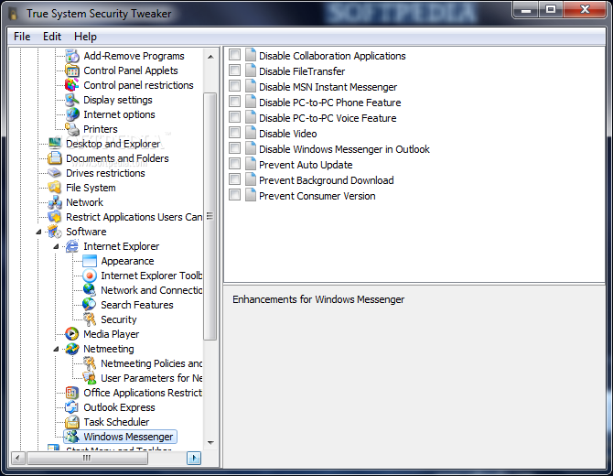Check Disable PC-to-PC Phone Feature
This screenshot has width=613, height=476.
[x=234, y=102]
